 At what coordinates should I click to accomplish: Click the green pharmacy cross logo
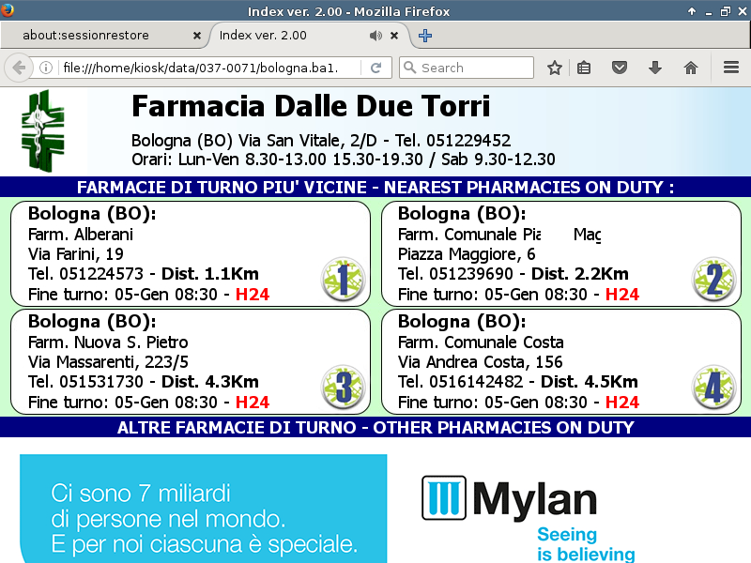(44, 129)
